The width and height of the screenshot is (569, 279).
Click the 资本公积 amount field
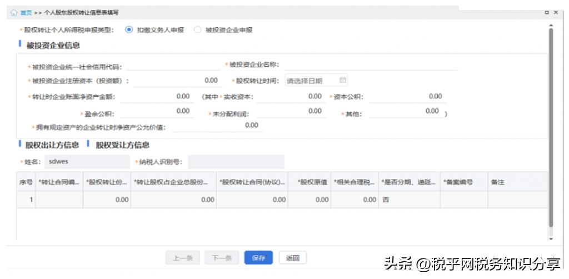[407, 97]
